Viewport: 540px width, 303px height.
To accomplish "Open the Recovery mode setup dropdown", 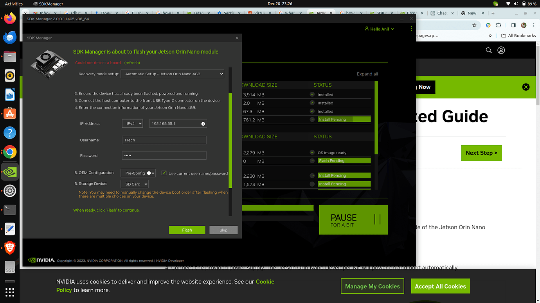I will click(x=172, y=73).
